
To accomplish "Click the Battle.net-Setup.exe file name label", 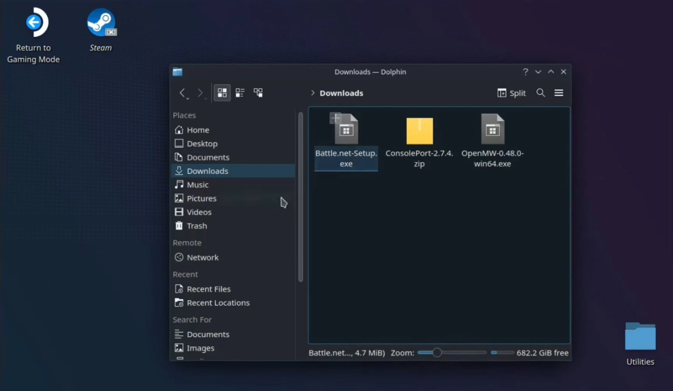I will pos(346,158).
